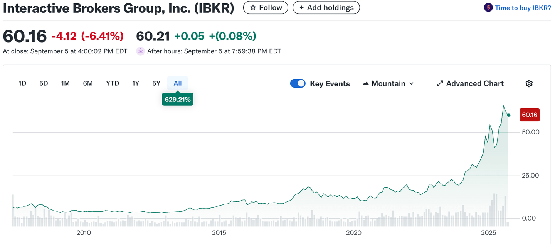Click the 60.16 current price marker on chart

530,115
